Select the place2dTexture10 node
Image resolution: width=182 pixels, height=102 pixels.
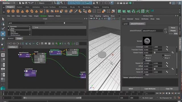[x=24, y=55]
